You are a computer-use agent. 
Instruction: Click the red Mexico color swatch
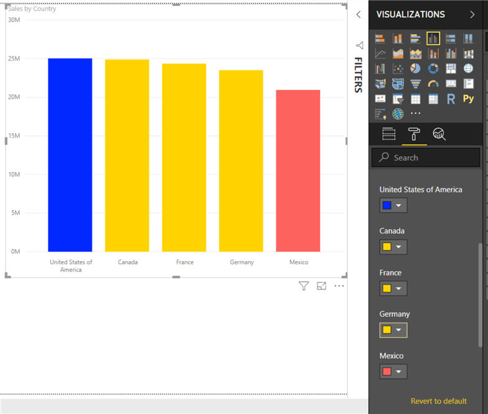pos(387,372)
